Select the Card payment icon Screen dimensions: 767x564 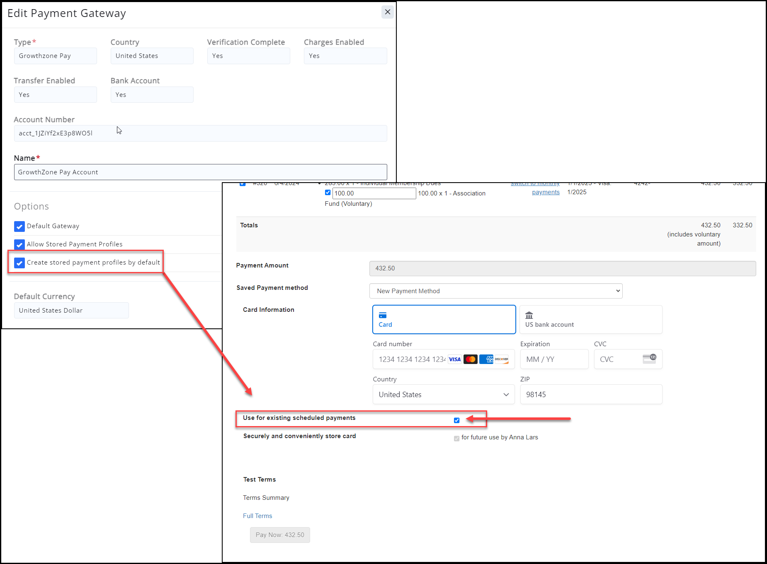pyautogui.click(x=383, y=316)
